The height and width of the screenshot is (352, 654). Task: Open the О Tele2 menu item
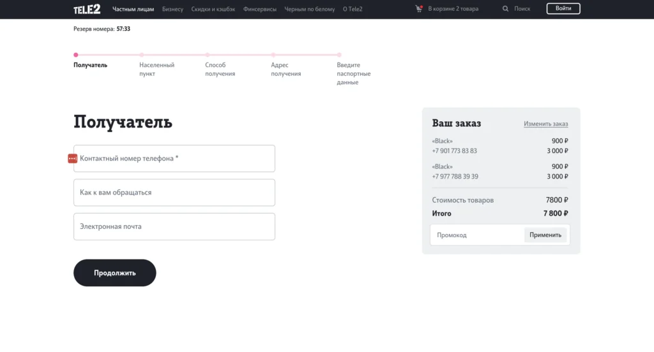[353, 9]
